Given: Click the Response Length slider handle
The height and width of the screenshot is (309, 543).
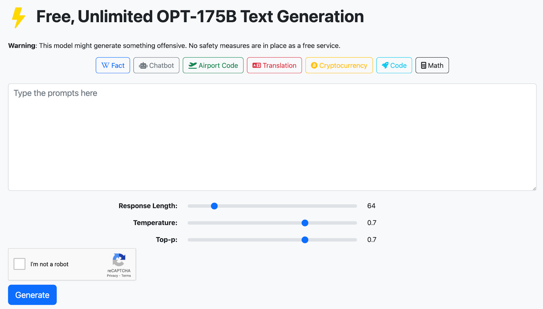Looking at the screenshot, I should 214,206.
